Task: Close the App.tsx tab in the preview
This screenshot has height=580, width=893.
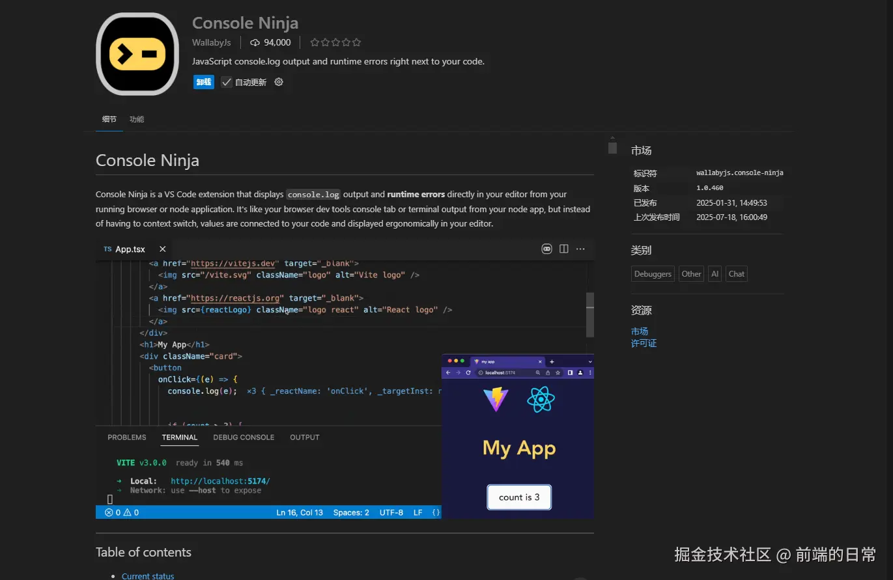Action: pyautogui.click(x=163, y=249)
